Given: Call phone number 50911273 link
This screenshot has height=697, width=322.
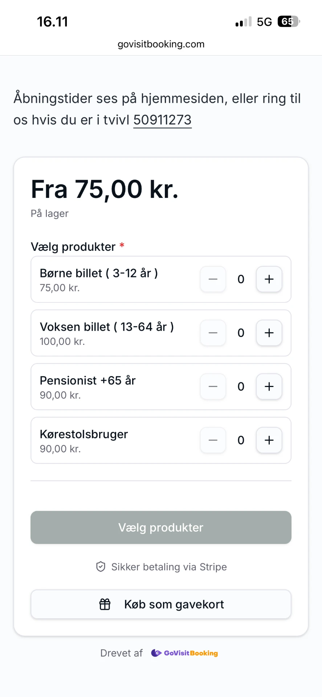Looking at the screenshot, I should [x=162, y=120].
